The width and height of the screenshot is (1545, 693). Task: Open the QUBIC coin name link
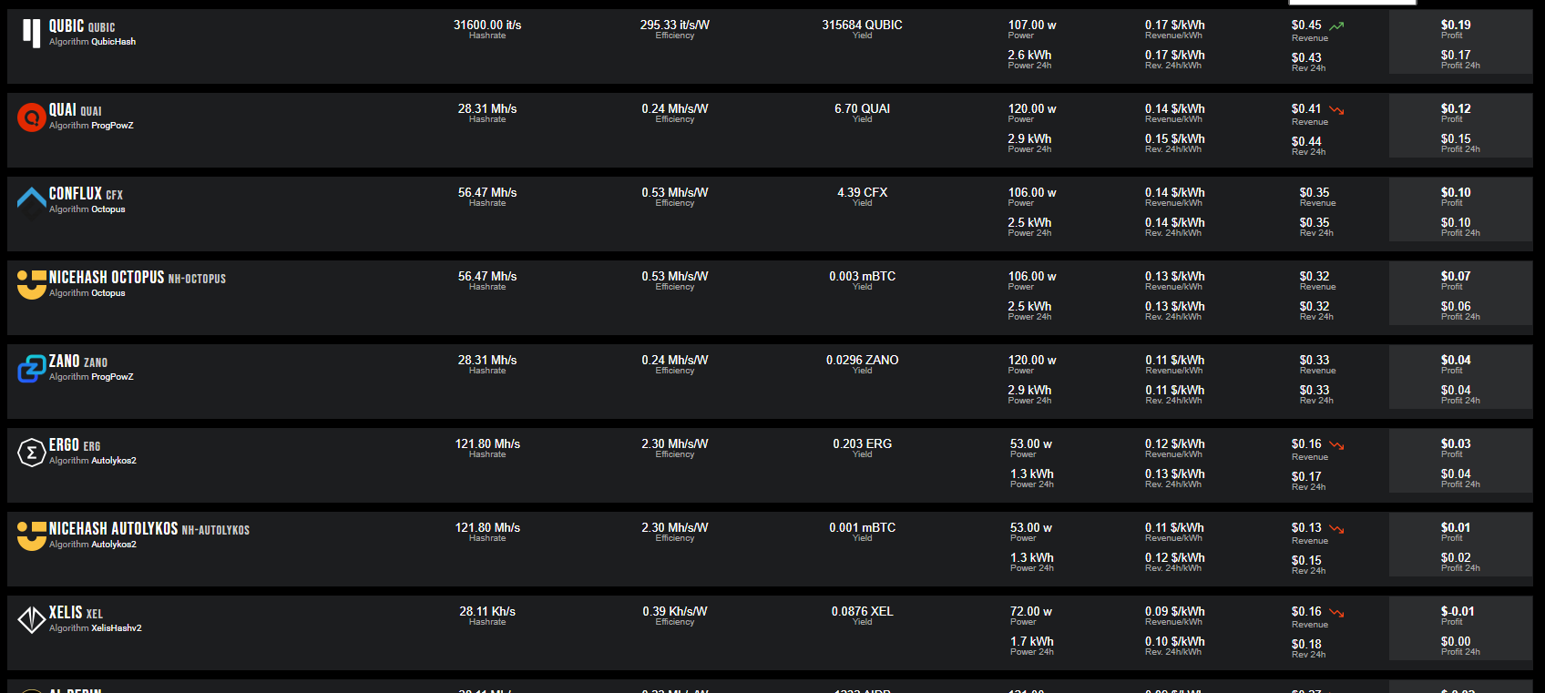pos(67,25)
